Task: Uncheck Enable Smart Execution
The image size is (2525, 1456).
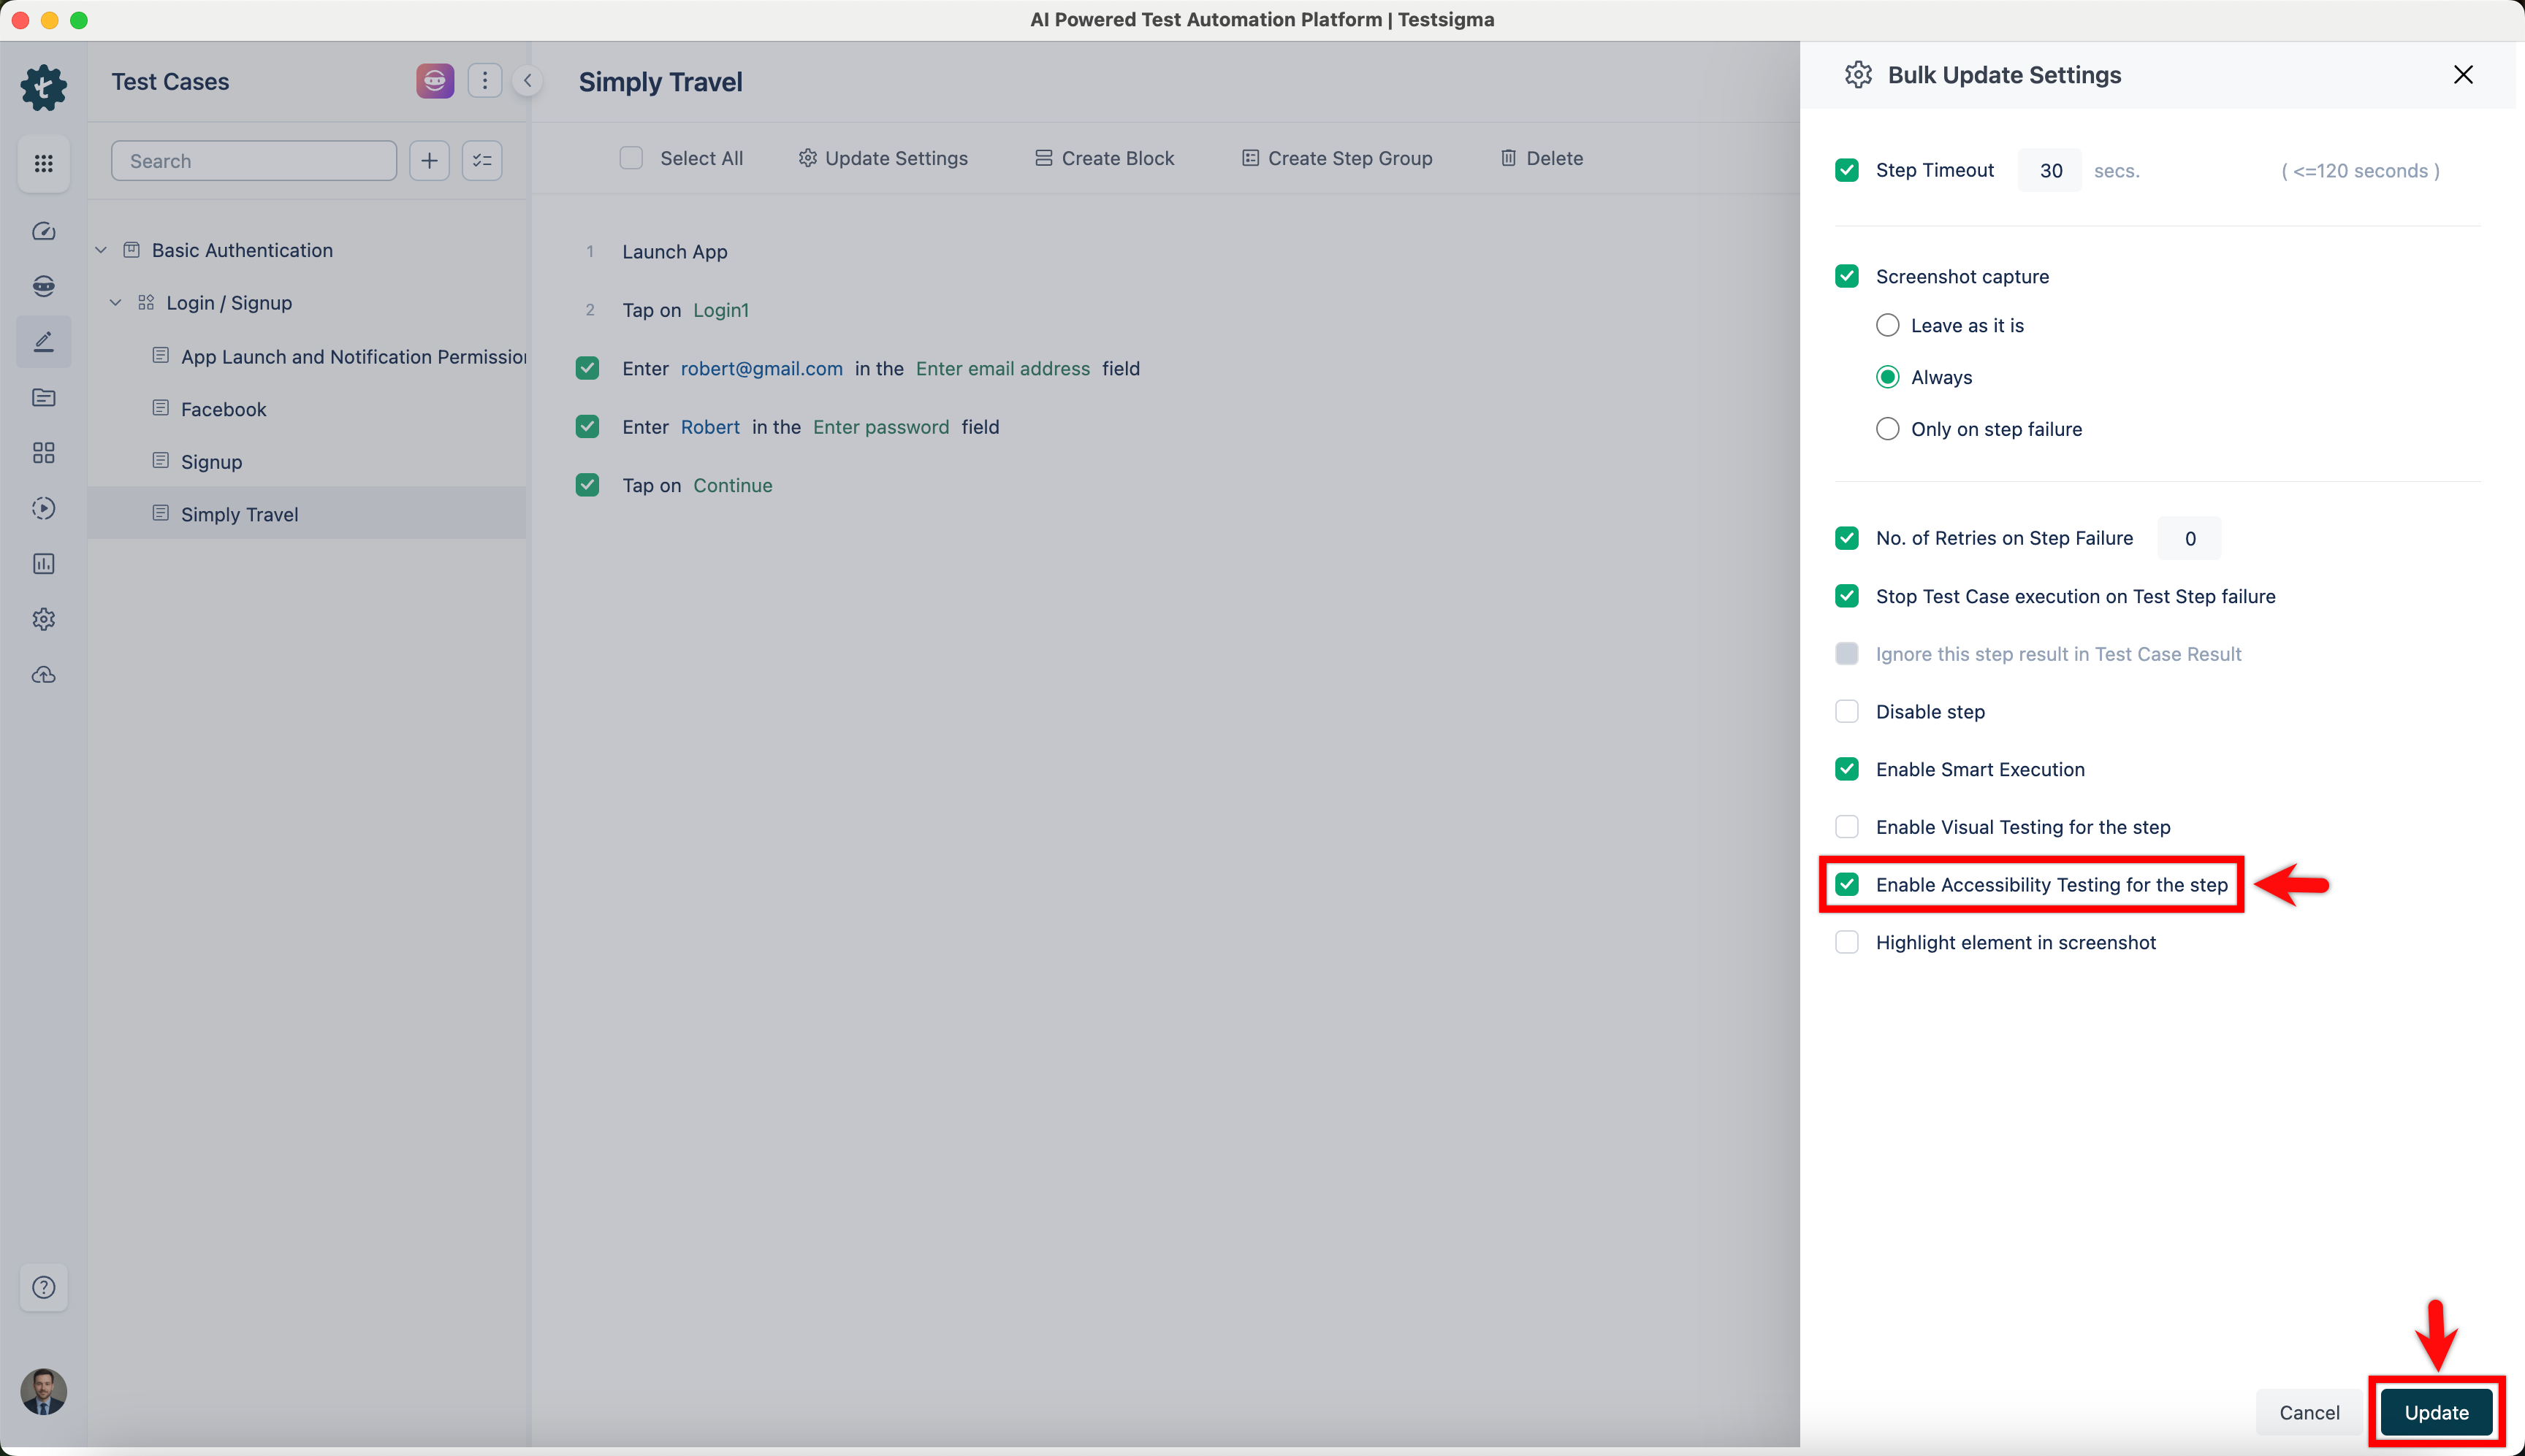Action: 1846,769
